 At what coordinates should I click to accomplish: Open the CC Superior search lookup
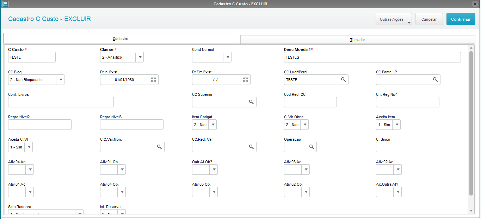click(251, 102)
